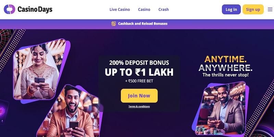Click the Up To ₹1 Lakh text

point(139,72)
